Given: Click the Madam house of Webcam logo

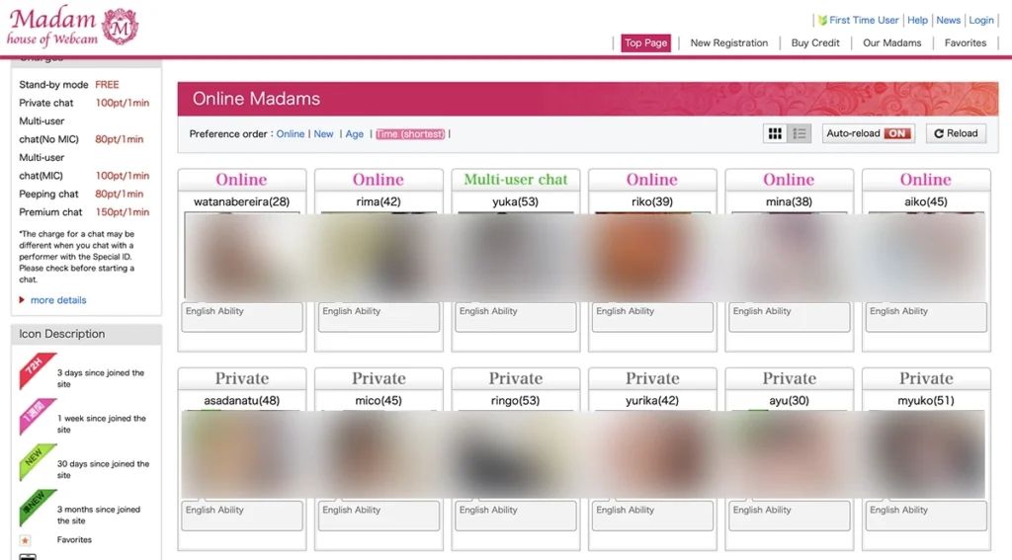Looking at the screenshot, I should pyautogui.click(x=73, y=26).
